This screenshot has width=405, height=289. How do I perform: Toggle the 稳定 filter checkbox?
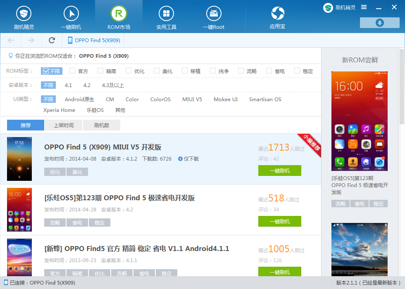click(x=297, y=71)
